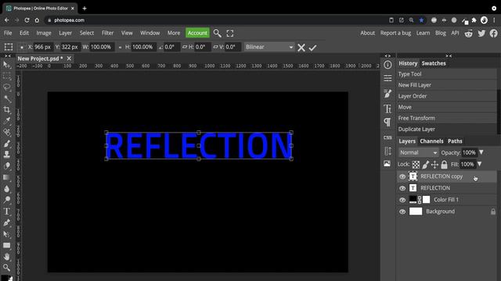Select the Spot Healing Brush tool

[7, 132]
